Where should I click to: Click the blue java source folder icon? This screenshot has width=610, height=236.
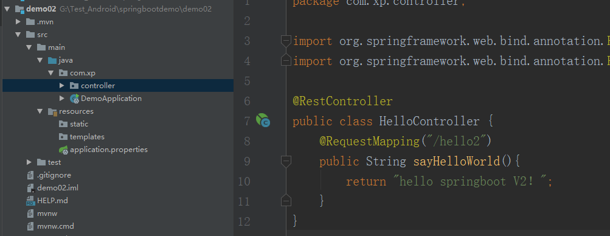[52, 60]
